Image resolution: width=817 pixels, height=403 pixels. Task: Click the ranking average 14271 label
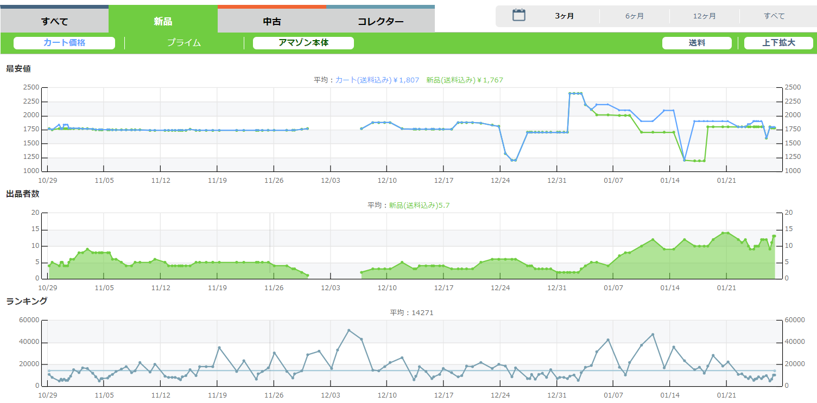pos(411,312)
